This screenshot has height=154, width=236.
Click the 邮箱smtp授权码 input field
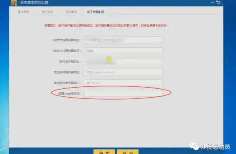click(x=123, y=94)
